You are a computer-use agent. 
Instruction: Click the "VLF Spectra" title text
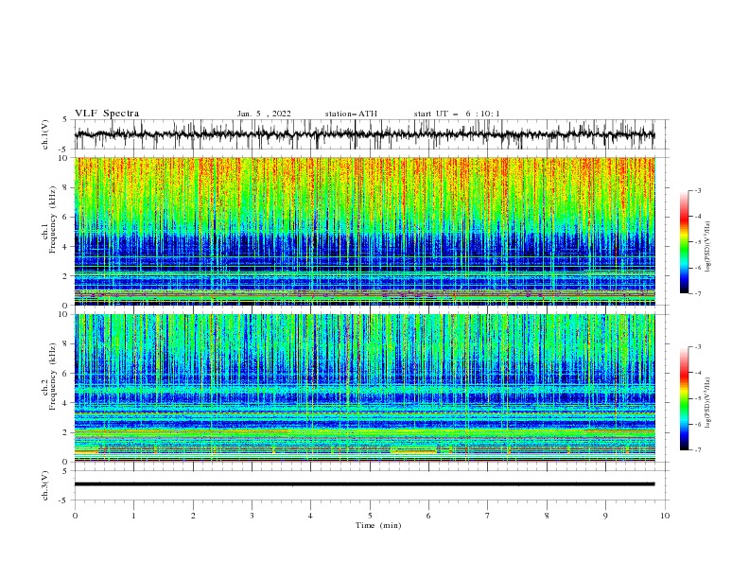[107, 114]
